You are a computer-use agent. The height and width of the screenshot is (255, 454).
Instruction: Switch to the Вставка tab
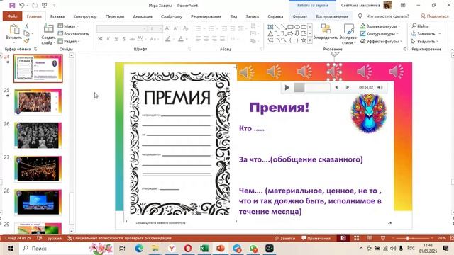click(57, 16)
